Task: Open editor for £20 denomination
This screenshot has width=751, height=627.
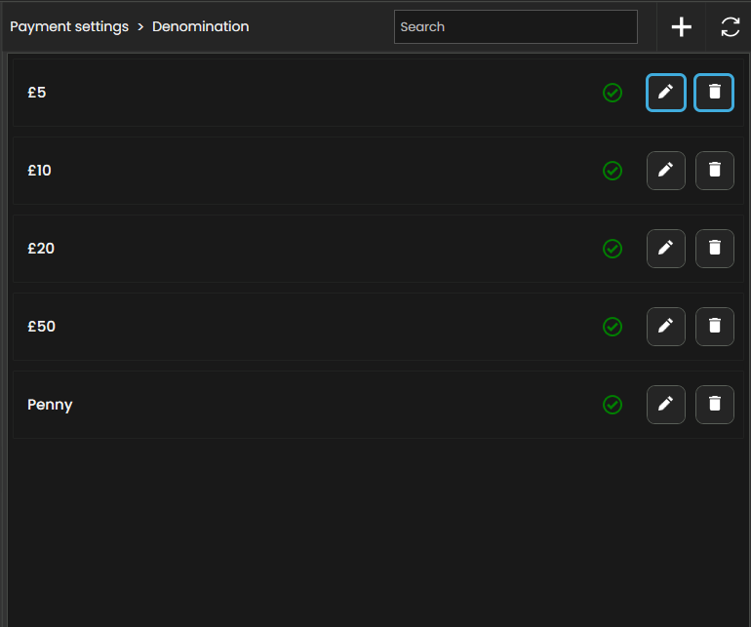Action: coord(665,249)
